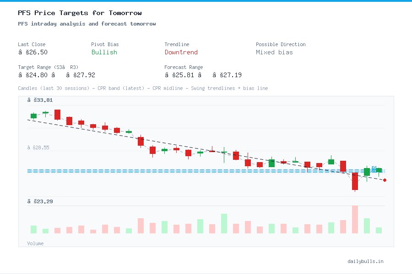
Task: Toggle the Bullish pivot bias indicator
Action: pos(104,53)
